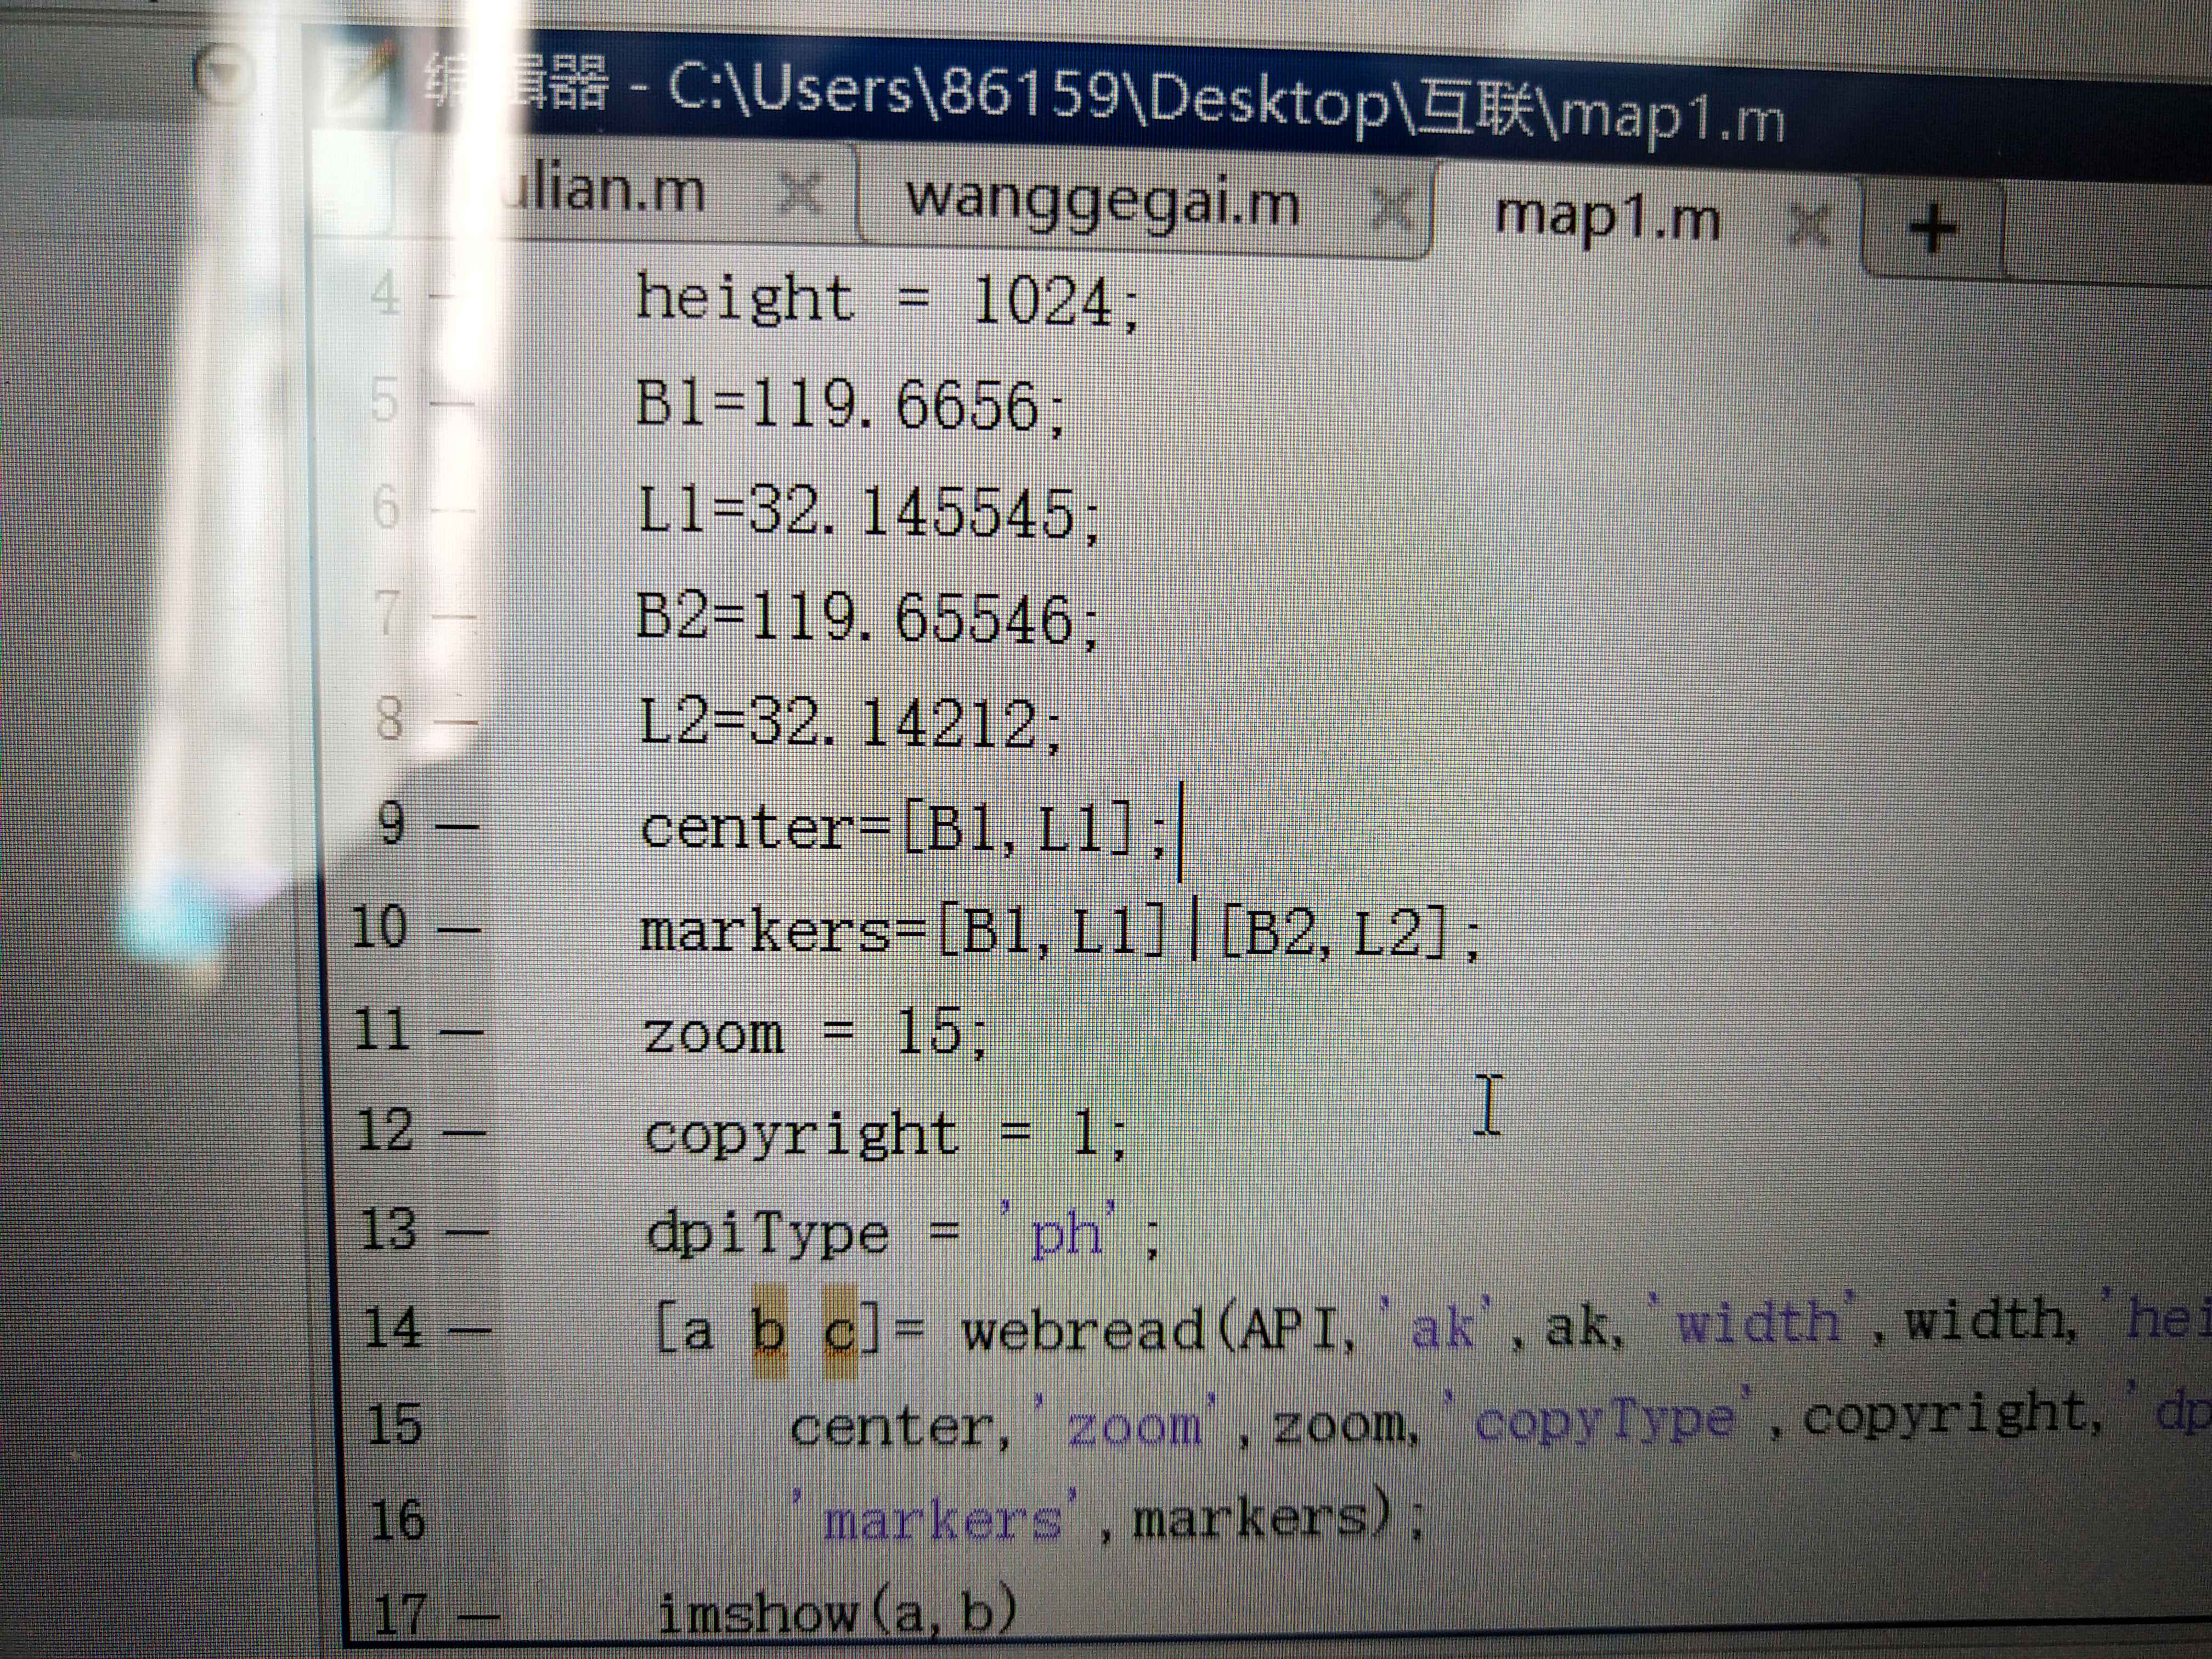Click the 'imshow(a,b)' code line

click(838, 1612)
